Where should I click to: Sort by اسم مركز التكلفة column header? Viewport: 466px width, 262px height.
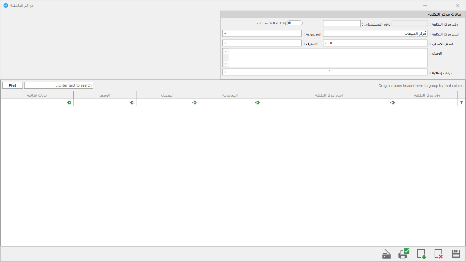[x=330, y=95]
